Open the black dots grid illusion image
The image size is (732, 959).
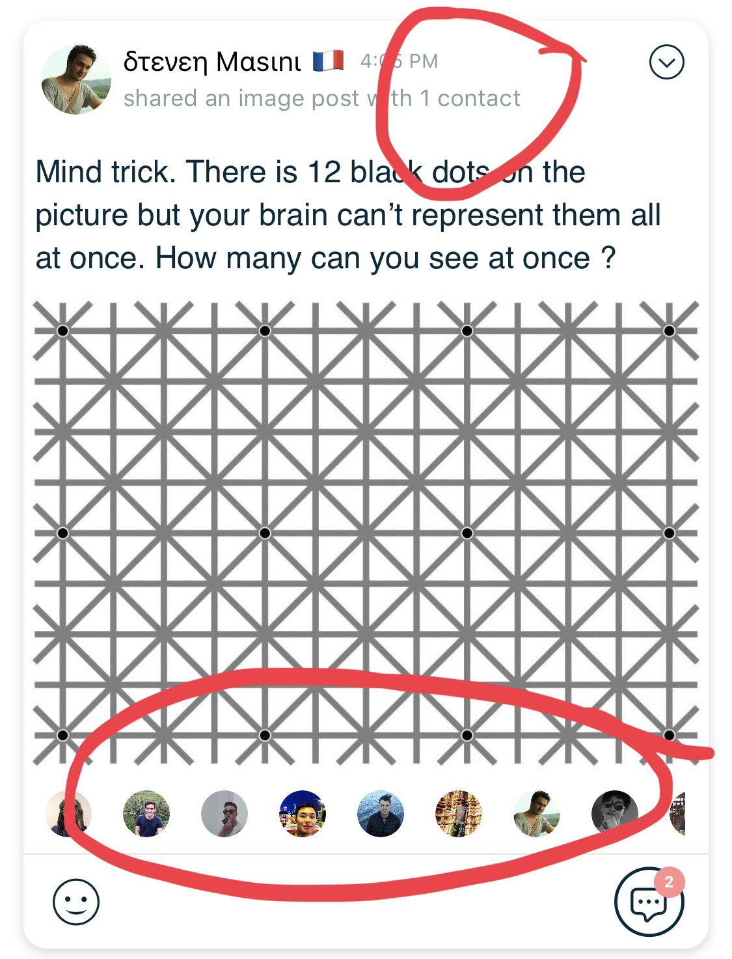[366, 532]
